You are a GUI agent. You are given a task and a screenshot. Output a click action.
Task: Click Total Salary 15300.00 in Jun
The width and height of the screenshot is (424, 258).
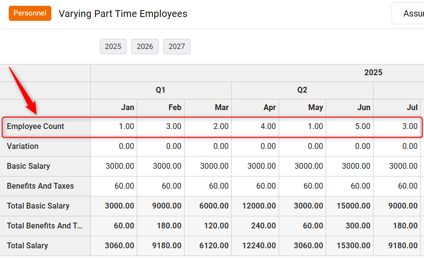(350, 245)
